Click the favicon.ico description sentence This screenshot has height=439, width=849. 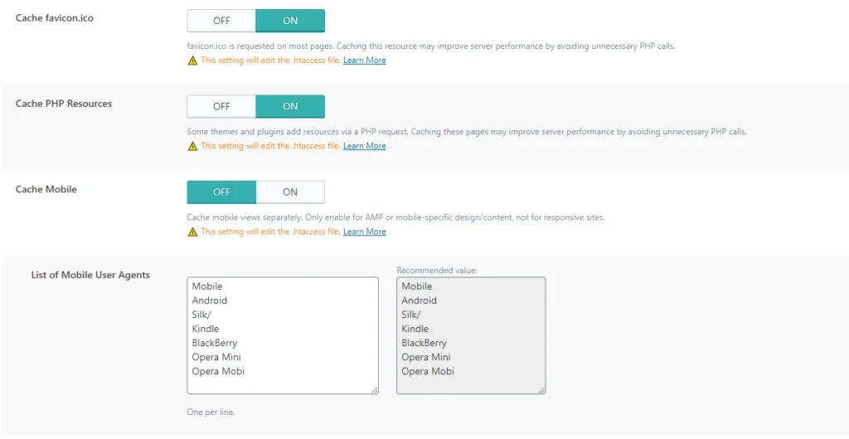pyautogui.click(x=431, y=46)
